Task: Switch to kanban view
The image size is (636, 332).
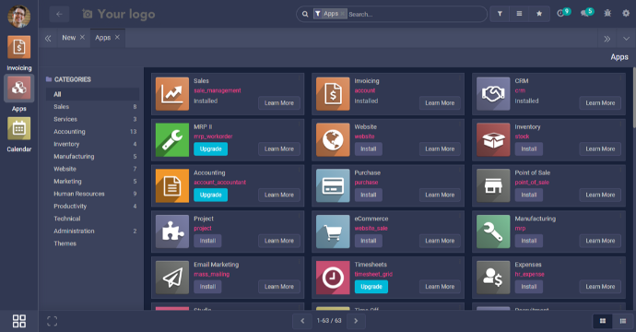Action: (x=603, y=321)
